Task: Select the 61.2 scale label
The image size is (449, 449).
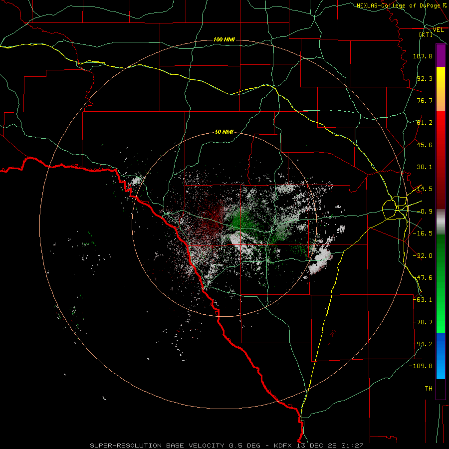Action: click(425, 123)
